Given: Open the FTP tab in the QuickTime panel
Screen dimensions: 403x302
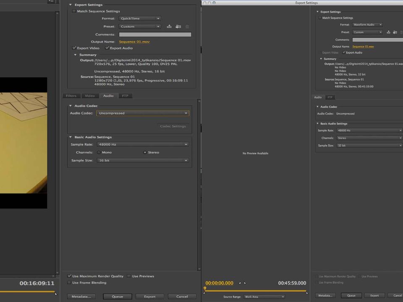Looking at the screenshot, I should coord(125,96).
